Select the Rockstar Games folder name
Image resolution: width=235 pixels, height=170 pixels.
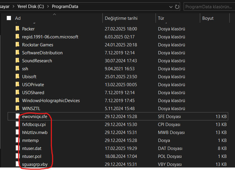[37, 45]
